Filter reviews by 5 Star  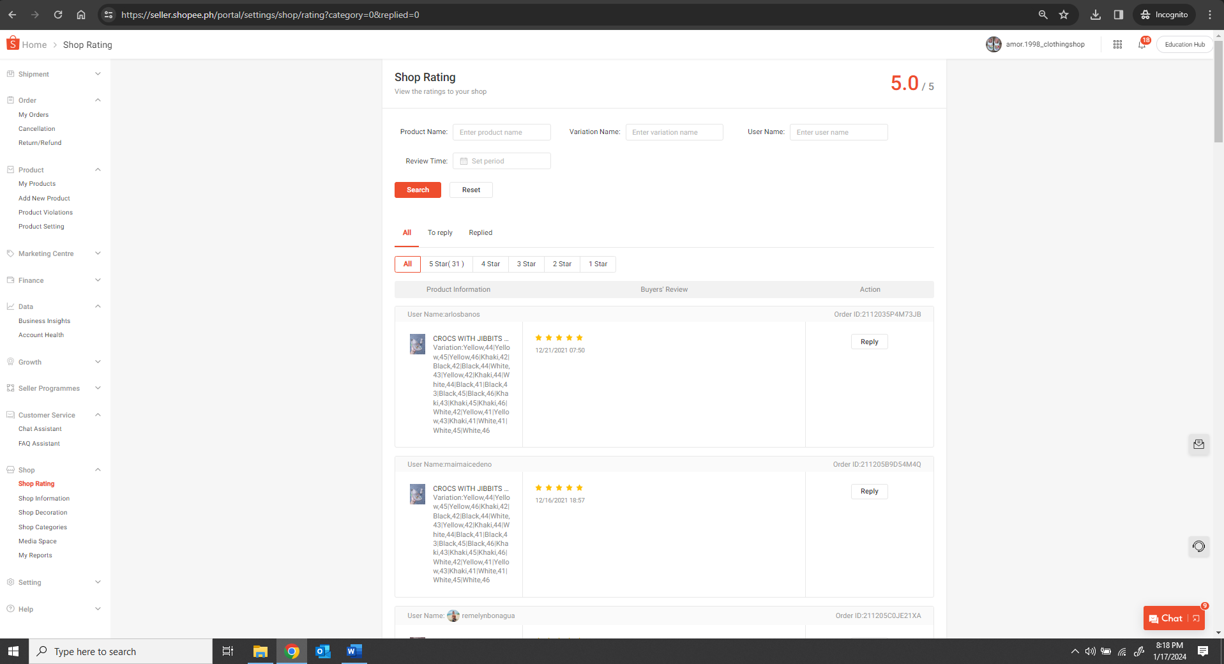446,264
